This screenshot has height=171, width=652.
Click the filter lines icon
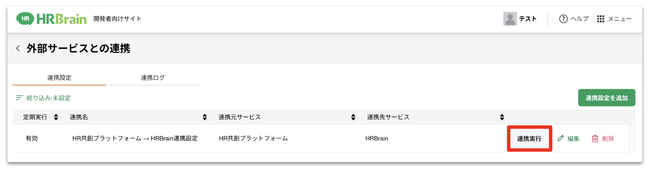coord(19,98)
